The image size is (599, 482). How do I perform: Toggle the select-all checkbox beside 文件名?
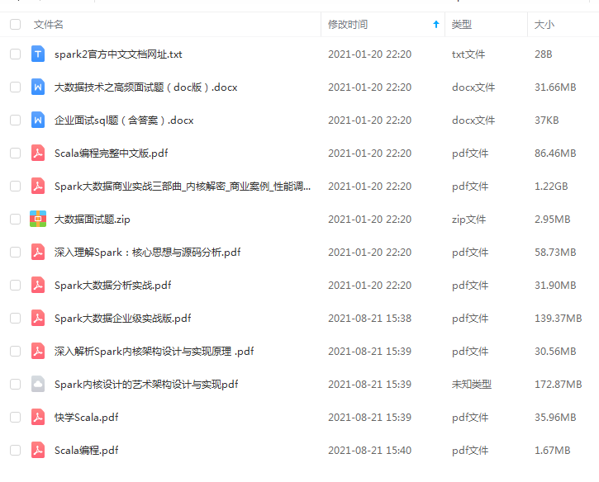(15, 25)
